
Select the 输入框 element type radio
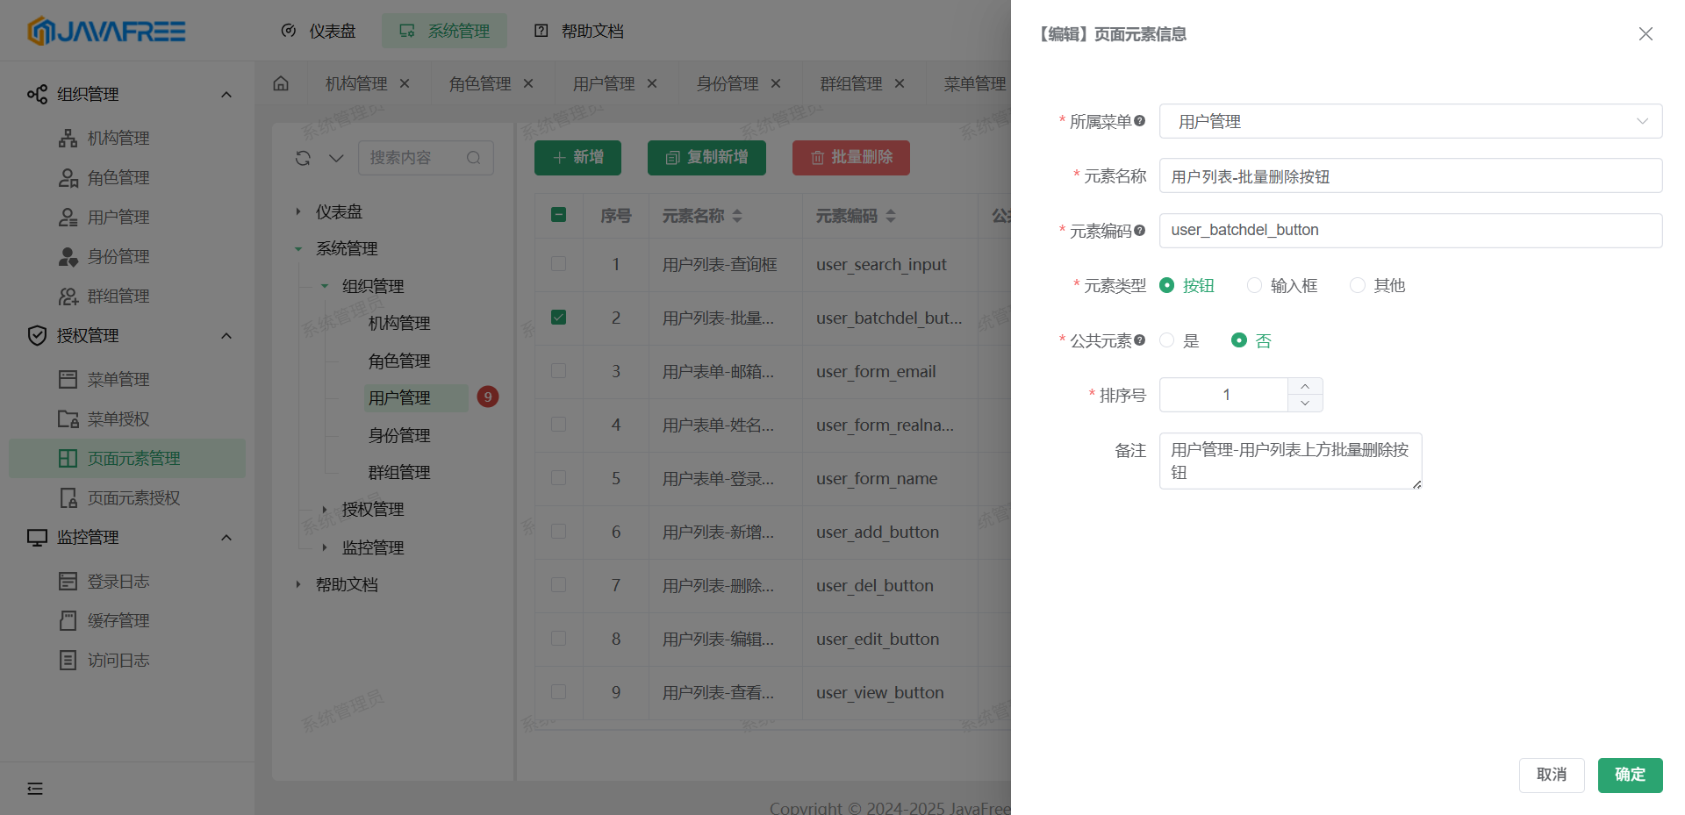1255,285
